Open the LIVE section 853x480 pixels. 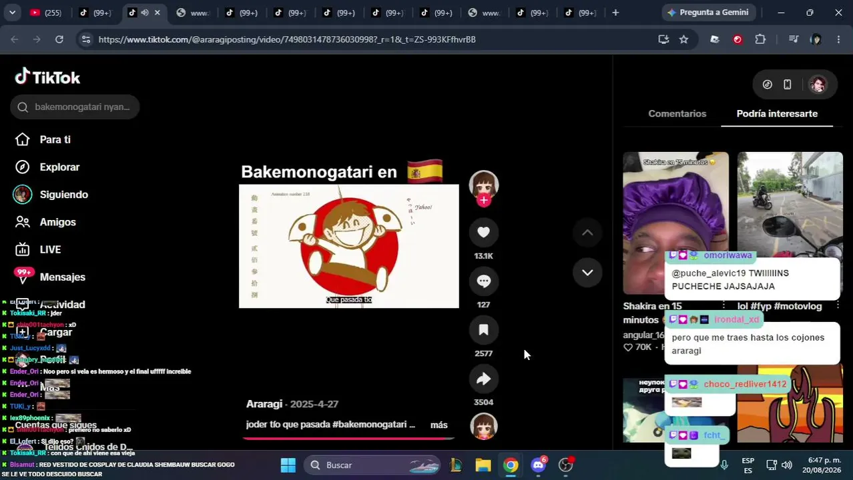click(50, 249)
